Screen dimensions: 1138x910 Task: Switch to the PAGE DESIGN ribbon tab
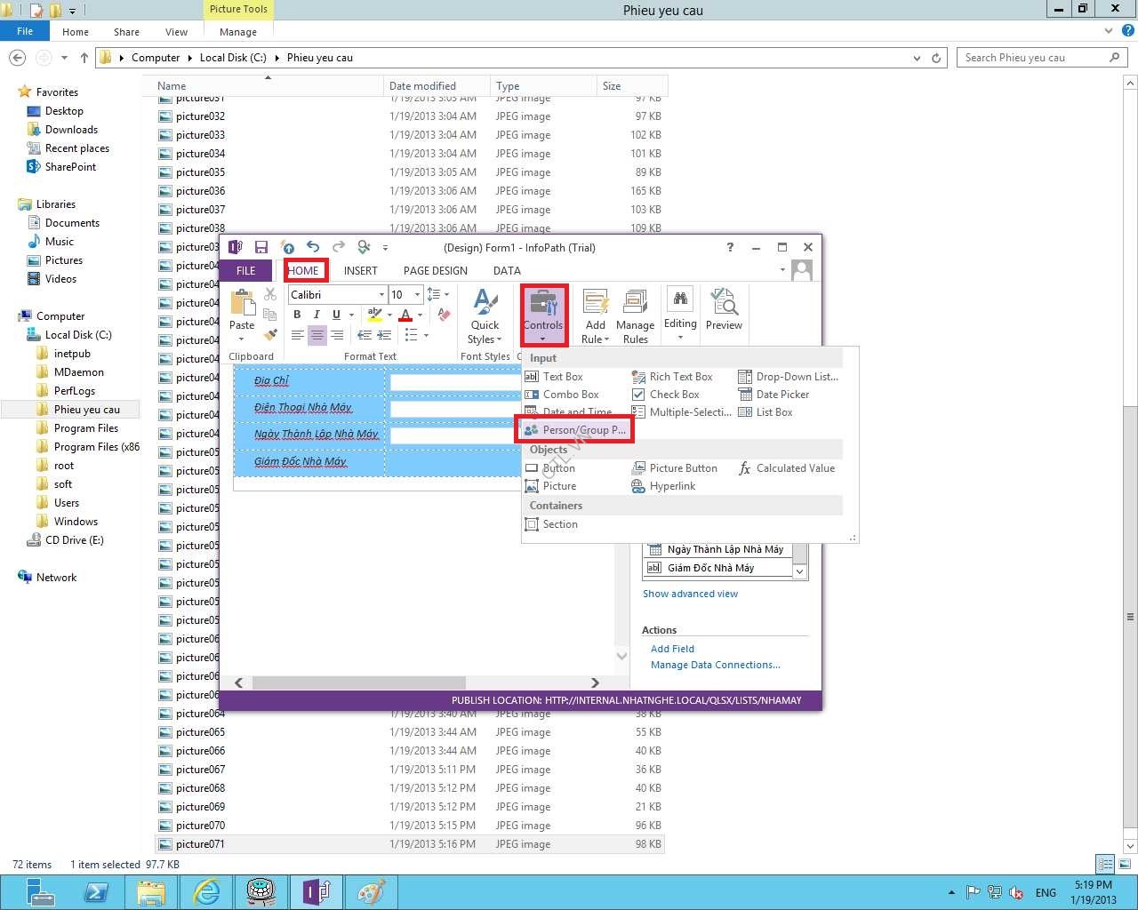(x=435, y=271)
